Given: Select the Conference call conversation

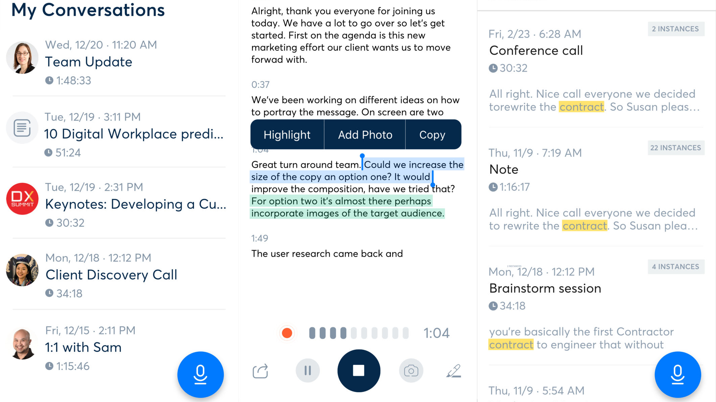Looking at the screenshot, I should 536,51.
